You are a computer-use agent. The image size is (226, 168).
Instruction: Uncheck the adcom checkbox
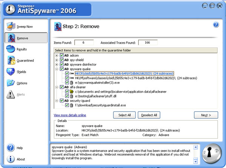[x=62, y=55]
